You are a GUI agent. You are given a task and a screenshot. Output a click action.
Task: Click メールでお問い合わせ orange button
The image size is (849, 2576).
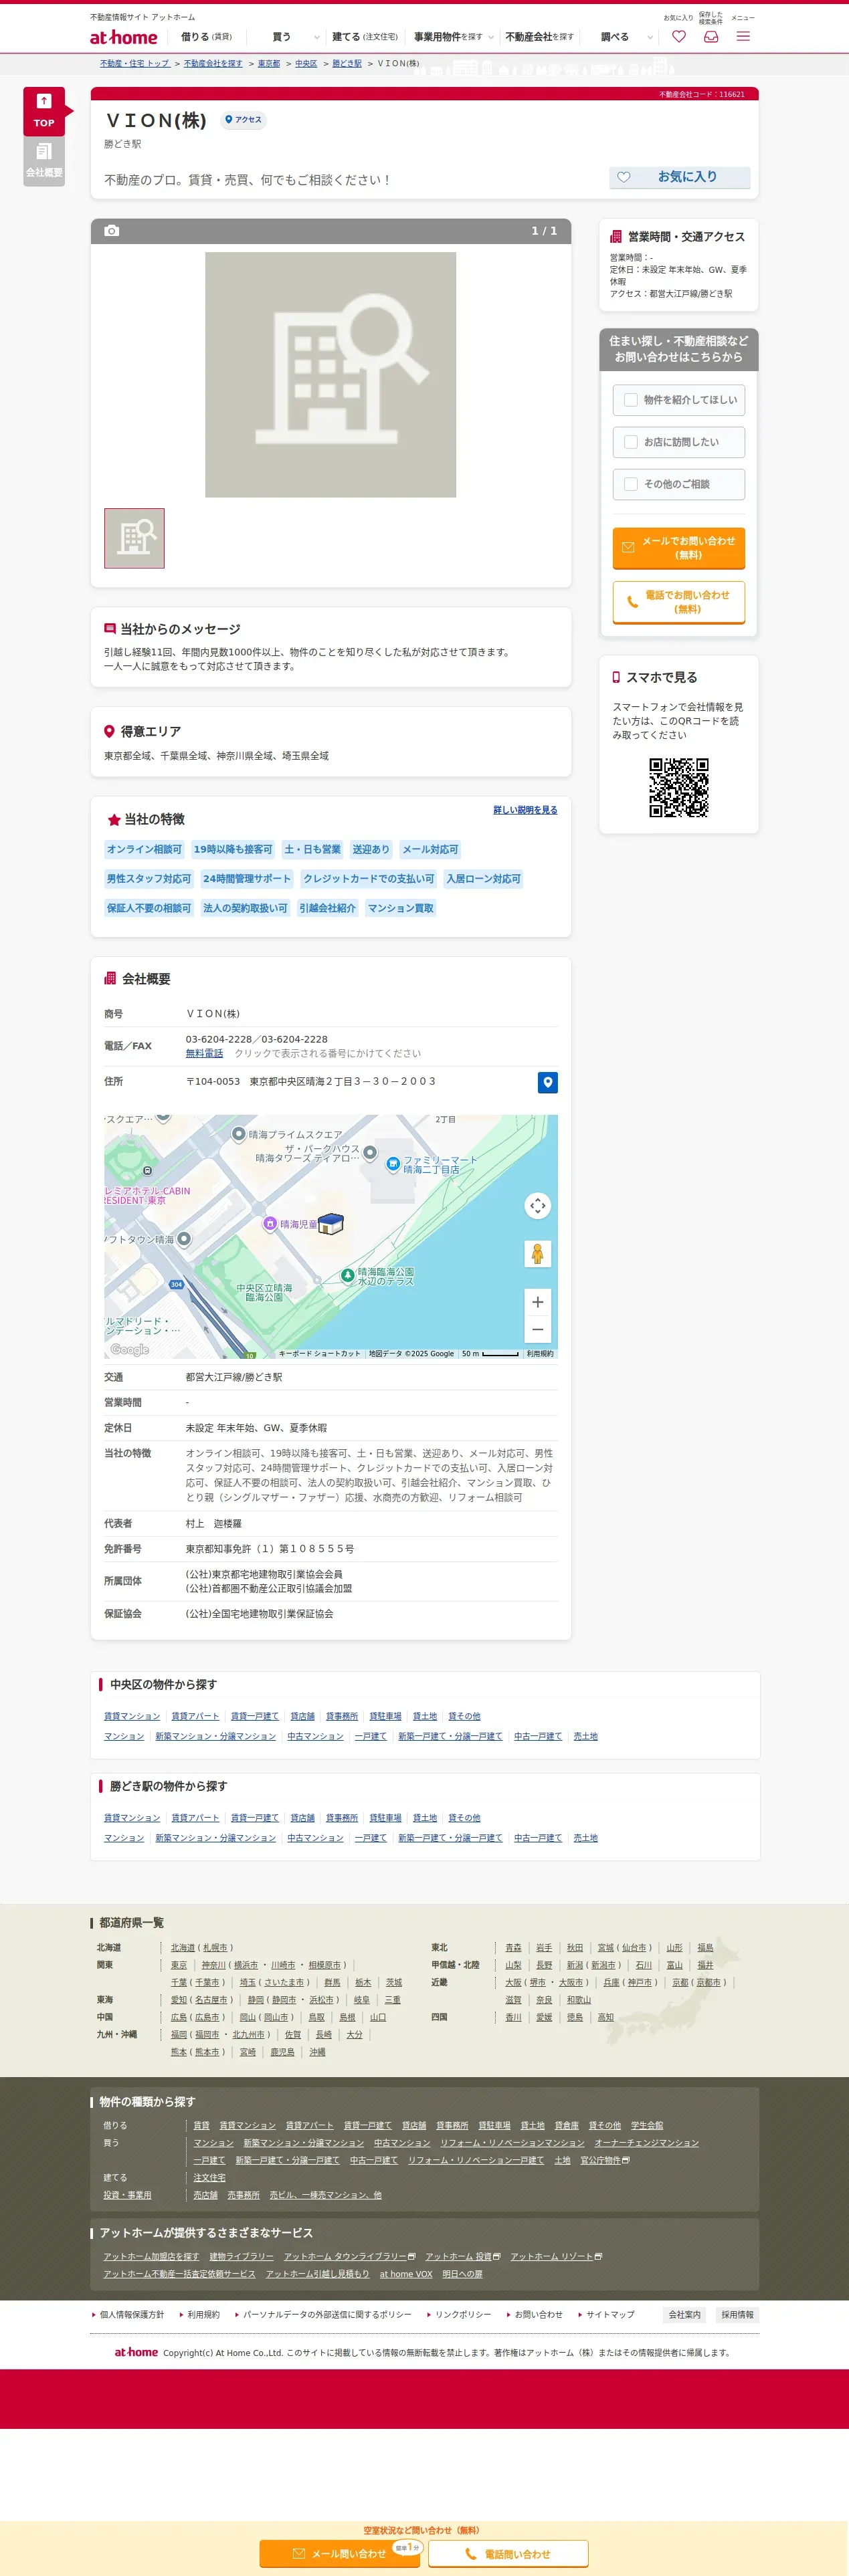pos(679,548)
